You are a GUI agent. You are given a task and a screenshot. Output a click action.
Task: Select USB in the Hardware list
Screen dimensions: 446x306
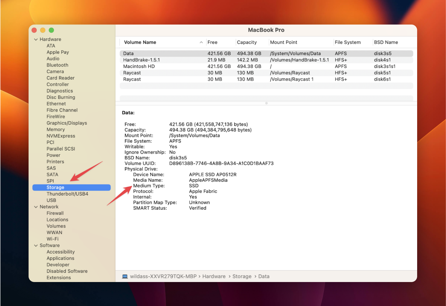point(51,200)
